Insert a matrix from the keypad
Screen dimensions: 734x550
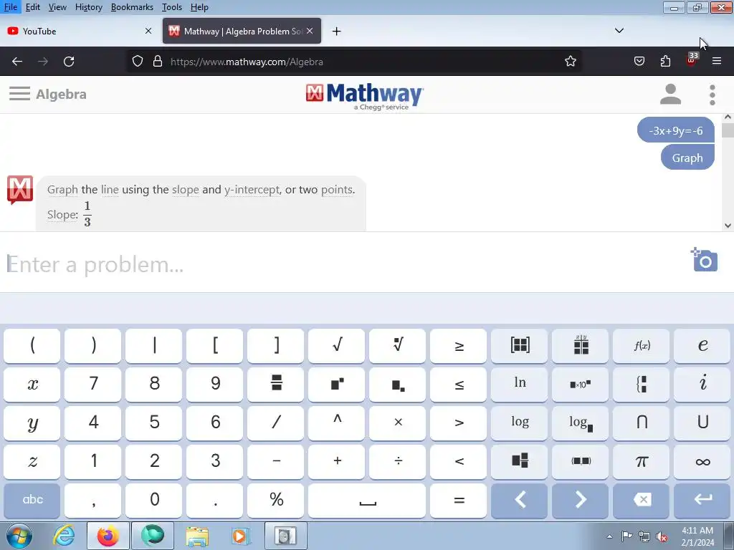[x=519, y=346]
